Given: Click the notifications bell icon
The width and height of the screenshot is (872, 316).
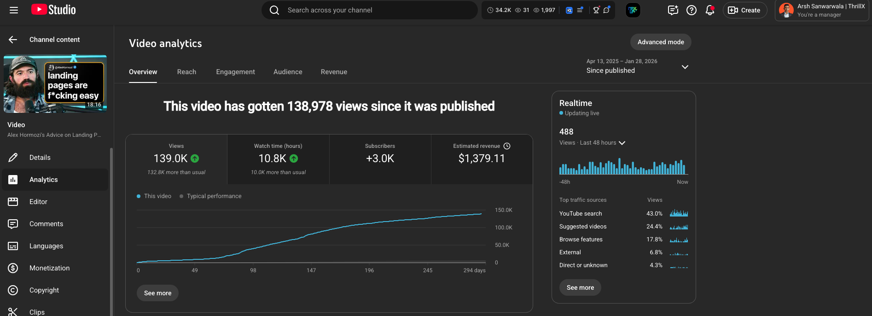Looking at the screenshot, I should click(x=709, y=10).
